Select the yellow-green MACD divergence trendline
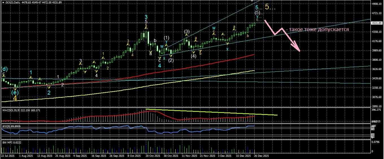384x159 pixels. point(212,112)
